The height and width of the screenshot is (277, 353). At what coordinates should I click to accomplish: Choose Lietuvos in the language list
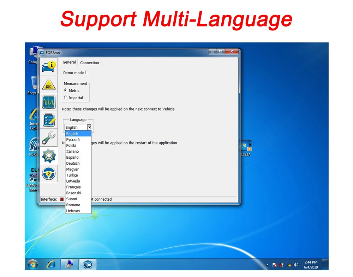[78, 211]
